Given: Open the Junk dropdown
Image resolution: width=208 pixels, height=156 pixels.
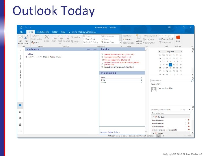Looking at the screenshot, I should 35,42.
